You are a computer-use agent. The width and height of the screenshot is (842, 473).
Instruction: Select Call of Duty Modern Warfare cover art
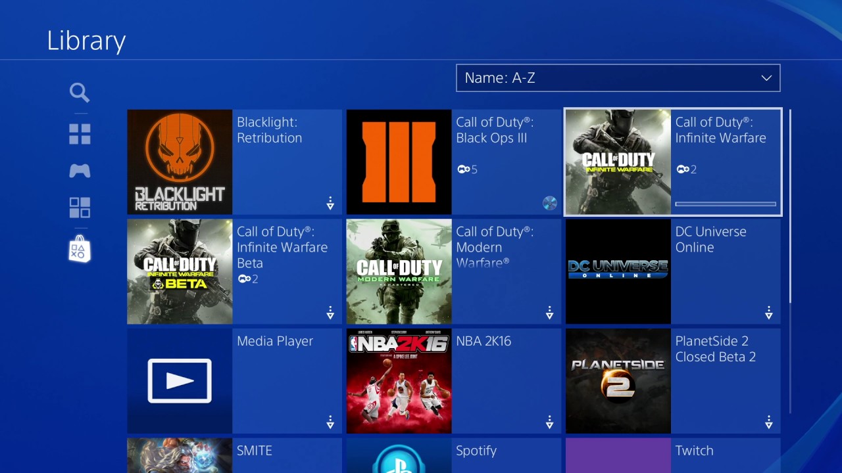click(399, 271)
